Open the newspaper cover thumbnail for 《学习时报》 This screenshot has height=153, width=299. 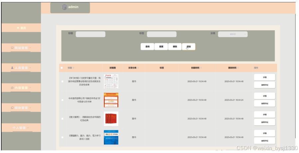click(x=111, y=81)
